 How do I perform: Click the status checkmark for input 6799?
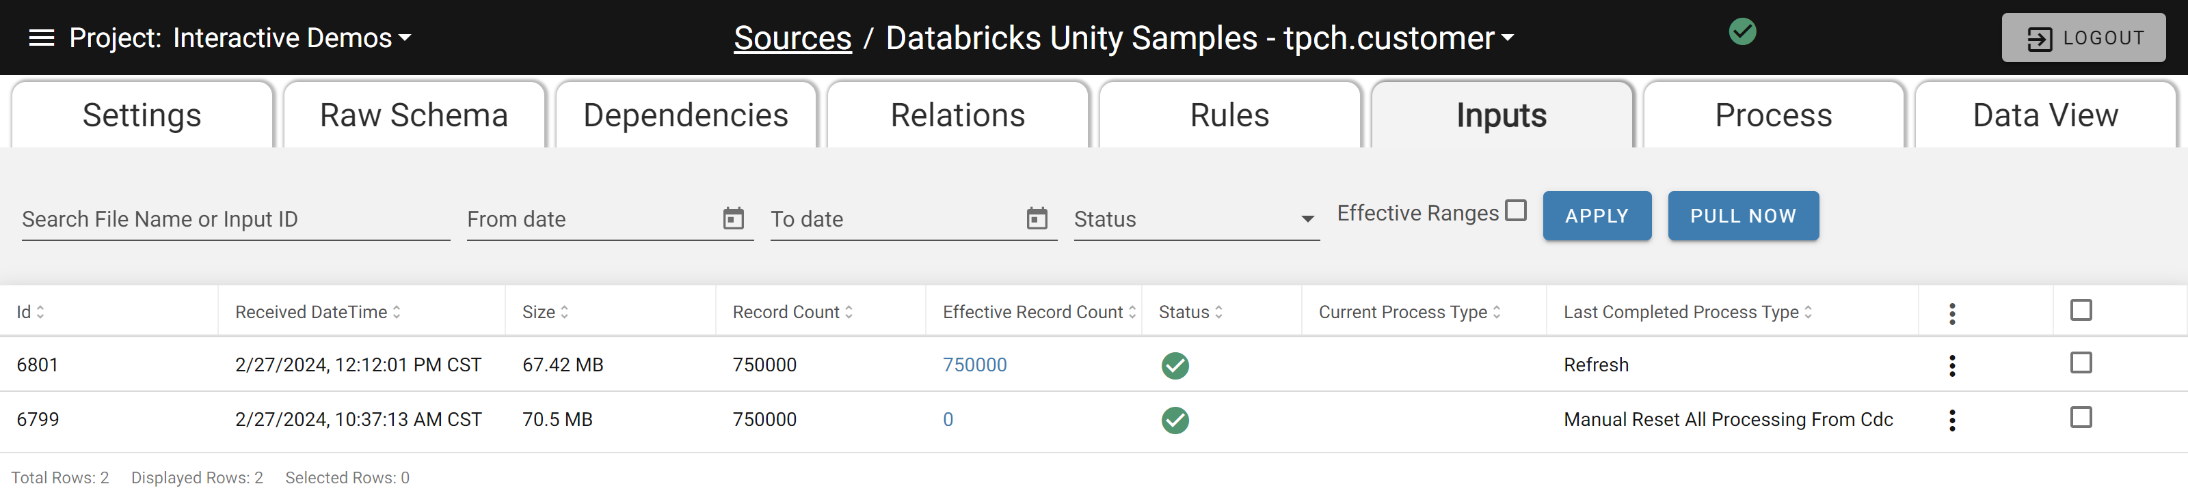pyautogui.click(x=1175, y=420)
